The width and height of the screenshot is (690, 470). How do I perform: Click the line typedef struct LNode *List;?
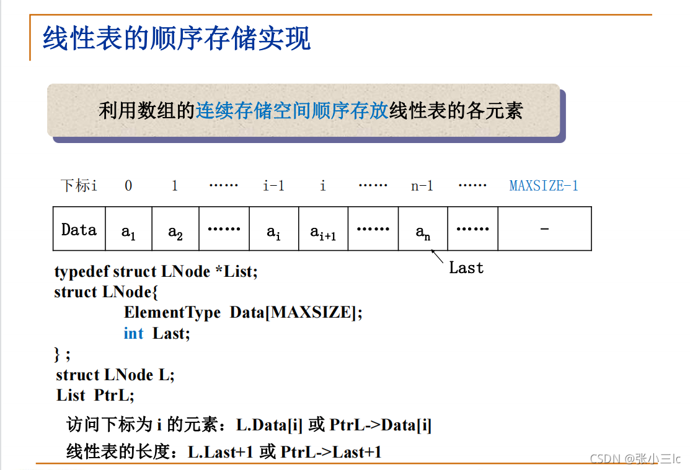(x=156, y=271)
